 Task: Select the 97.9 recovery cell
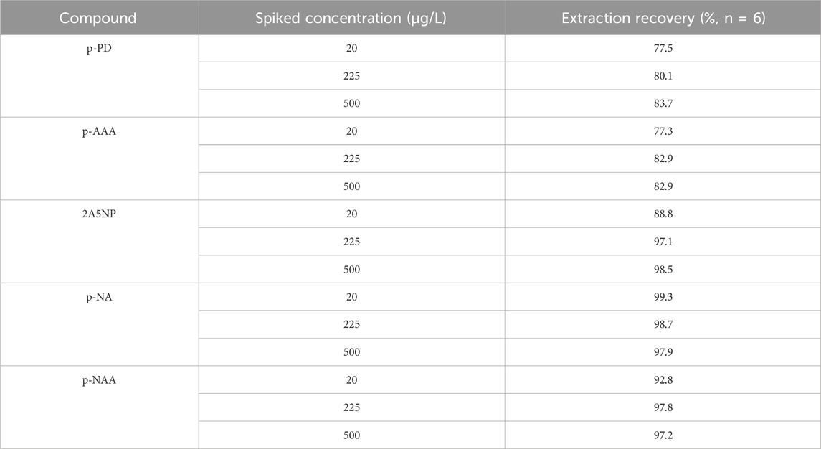663,352
